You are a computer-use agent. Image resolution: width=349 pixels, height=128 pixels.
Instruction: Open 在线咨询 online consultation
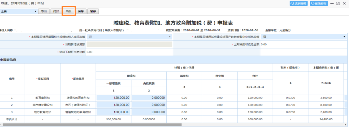(319, 3)
